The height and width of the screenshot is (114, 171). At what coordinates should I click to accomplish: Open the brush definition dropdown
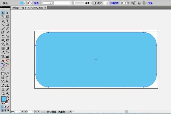click(x=71, y=3)
